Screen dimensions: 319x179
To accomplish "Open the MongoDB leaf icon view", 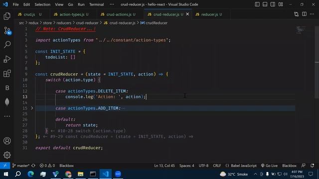I will click(7, 102).
